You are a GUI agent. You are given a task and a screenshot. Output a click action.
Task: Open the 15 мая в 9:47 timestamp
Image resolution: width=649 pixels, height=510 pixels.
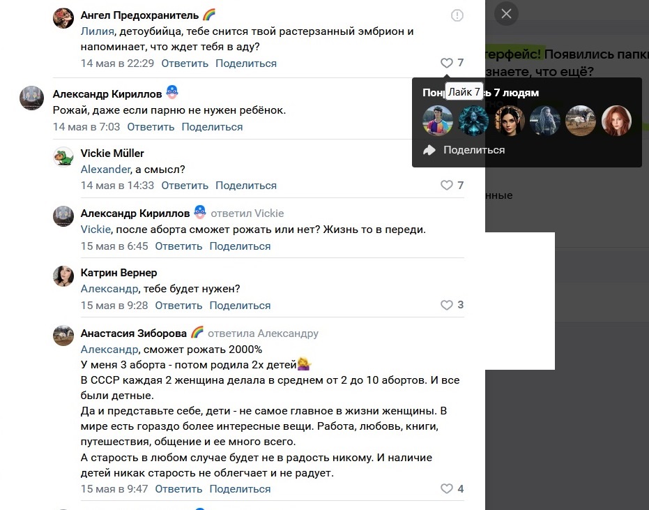[x=114, y=489]
